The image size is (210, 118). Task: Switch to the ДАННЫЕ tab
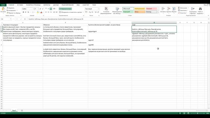[x=56, y=5]
